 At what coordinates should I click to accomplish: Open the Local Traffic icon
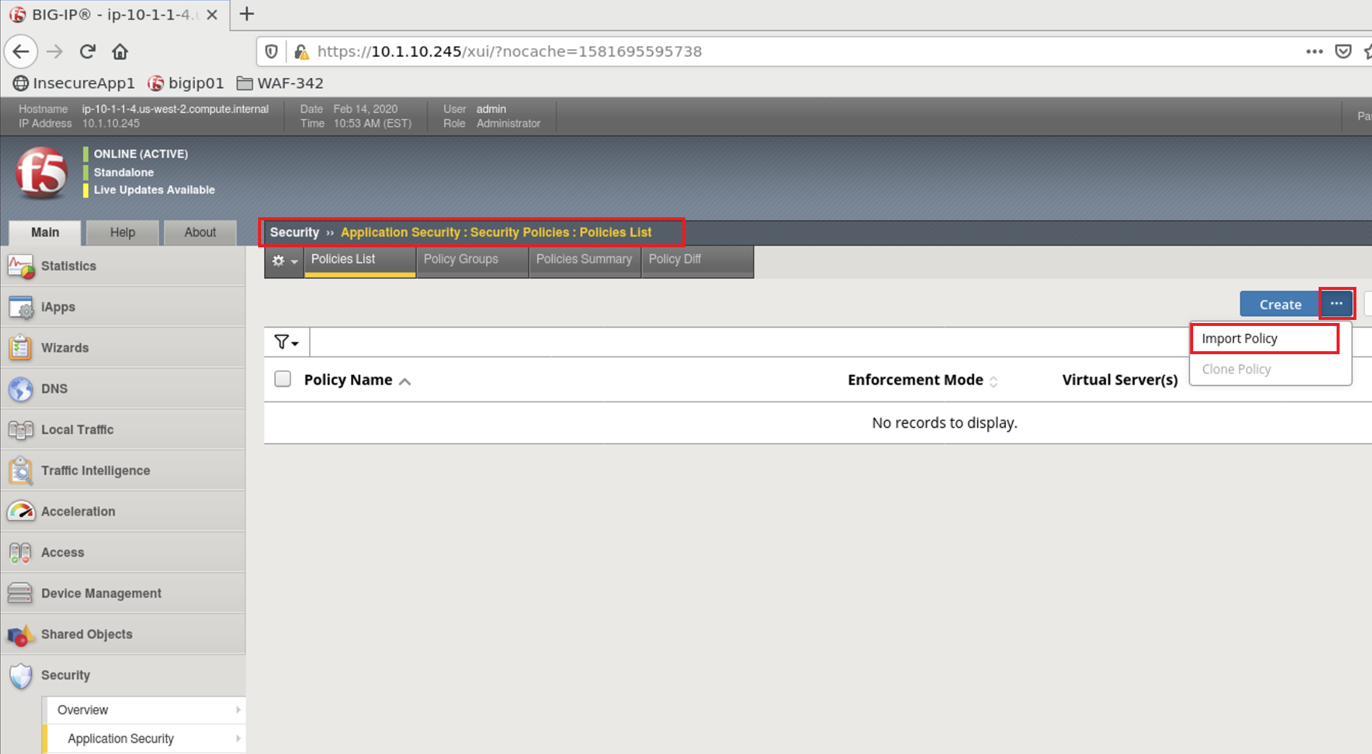(21, 430)
